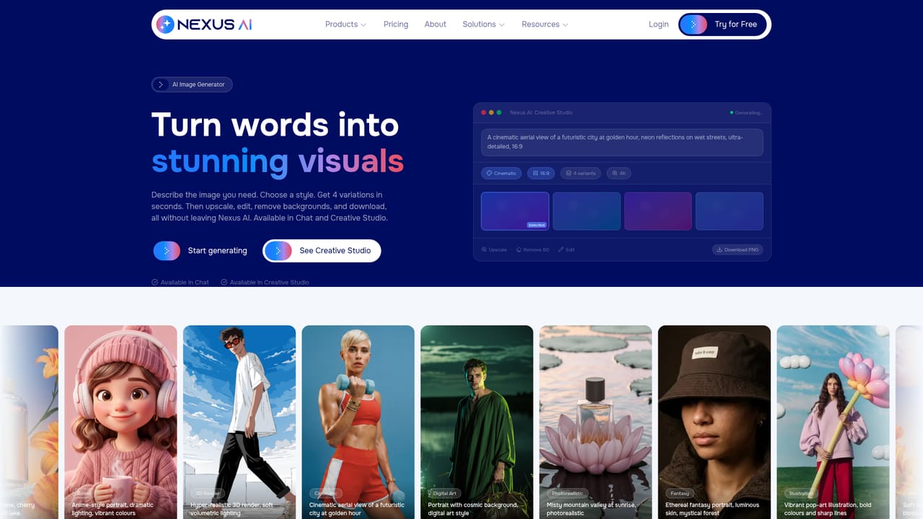The height and width of the screenshot is (519, 923).
Task: Click the Nexus AI logo
Action: pyautogui.click(x=204, y=24)
